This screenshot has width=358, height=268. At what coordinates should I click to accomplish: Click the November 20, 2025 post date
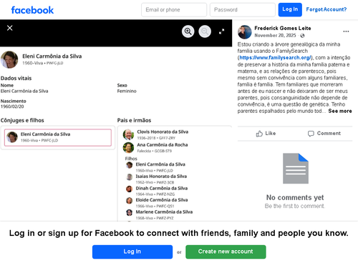click(275, 36)
